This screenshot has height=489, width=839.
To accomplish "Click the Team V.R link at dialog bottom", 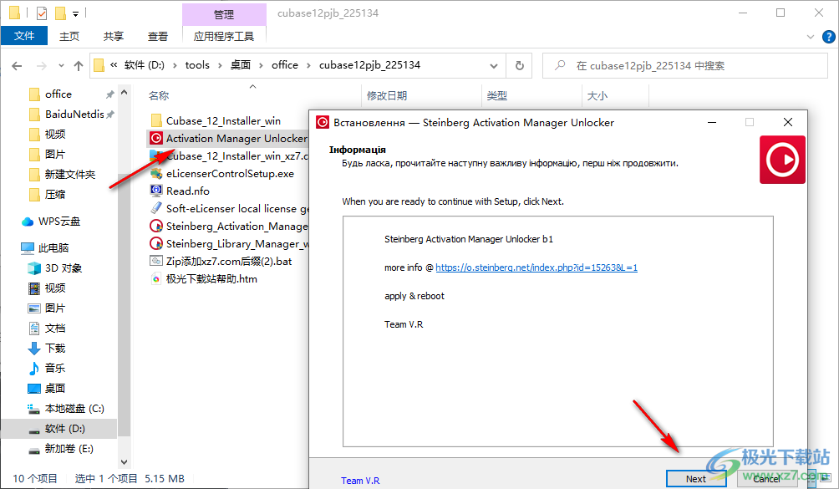I will point(360,481).
